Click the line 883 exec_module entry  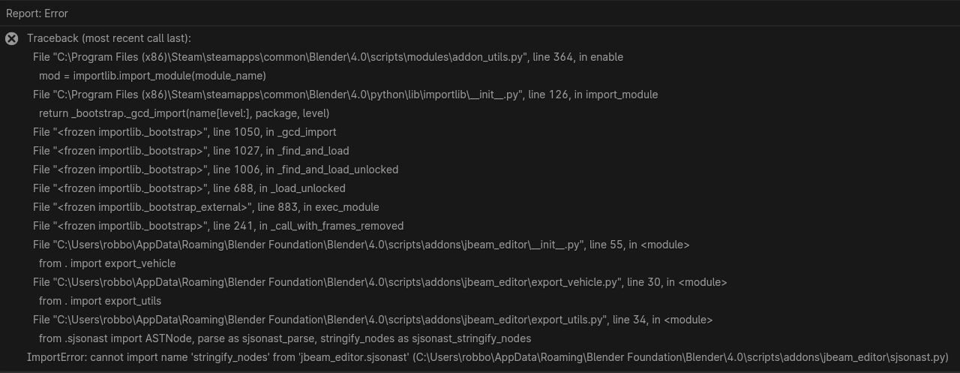click(205, 207)
